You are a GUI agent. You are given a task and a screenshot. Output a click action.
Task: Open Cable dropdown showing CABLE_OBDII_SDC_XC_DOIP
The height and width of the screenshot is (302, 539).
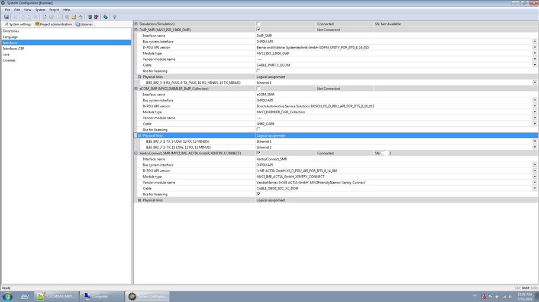click(x=535, y=188)
